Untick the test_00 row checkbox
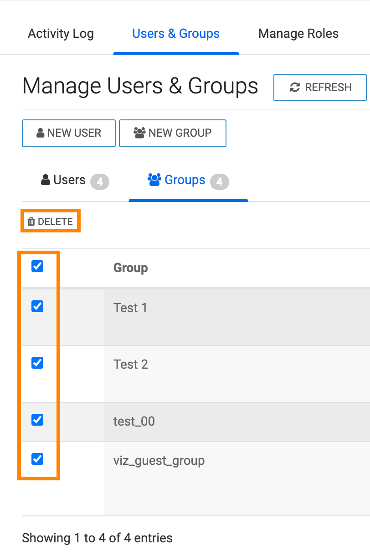 point(37,420)
